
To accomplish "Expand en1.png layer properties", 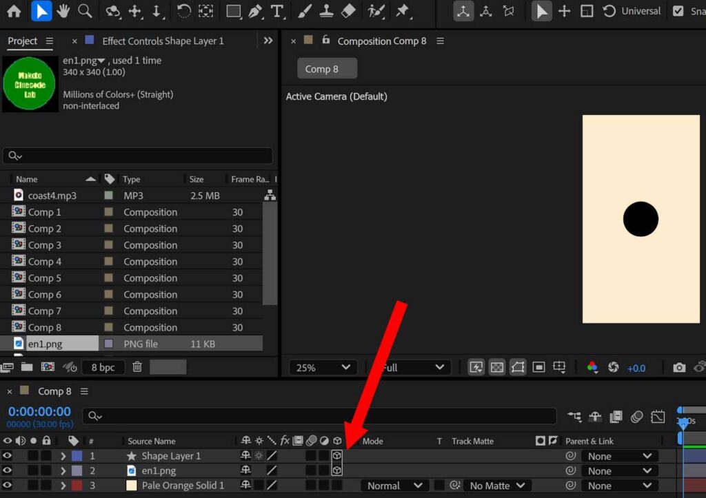I will [x=63, y=470].
